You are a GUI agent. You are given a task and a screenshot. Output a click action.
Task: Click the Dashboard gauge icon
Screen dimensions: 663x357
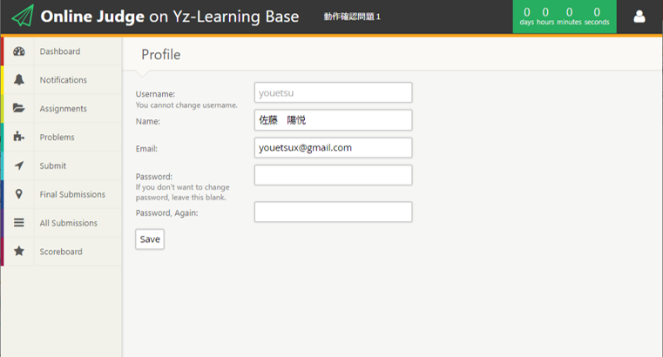tap(19, 52)
